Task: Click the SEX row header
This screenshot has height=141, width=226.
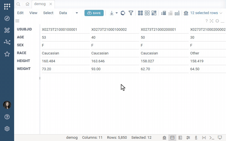Action: pos(20,45)
